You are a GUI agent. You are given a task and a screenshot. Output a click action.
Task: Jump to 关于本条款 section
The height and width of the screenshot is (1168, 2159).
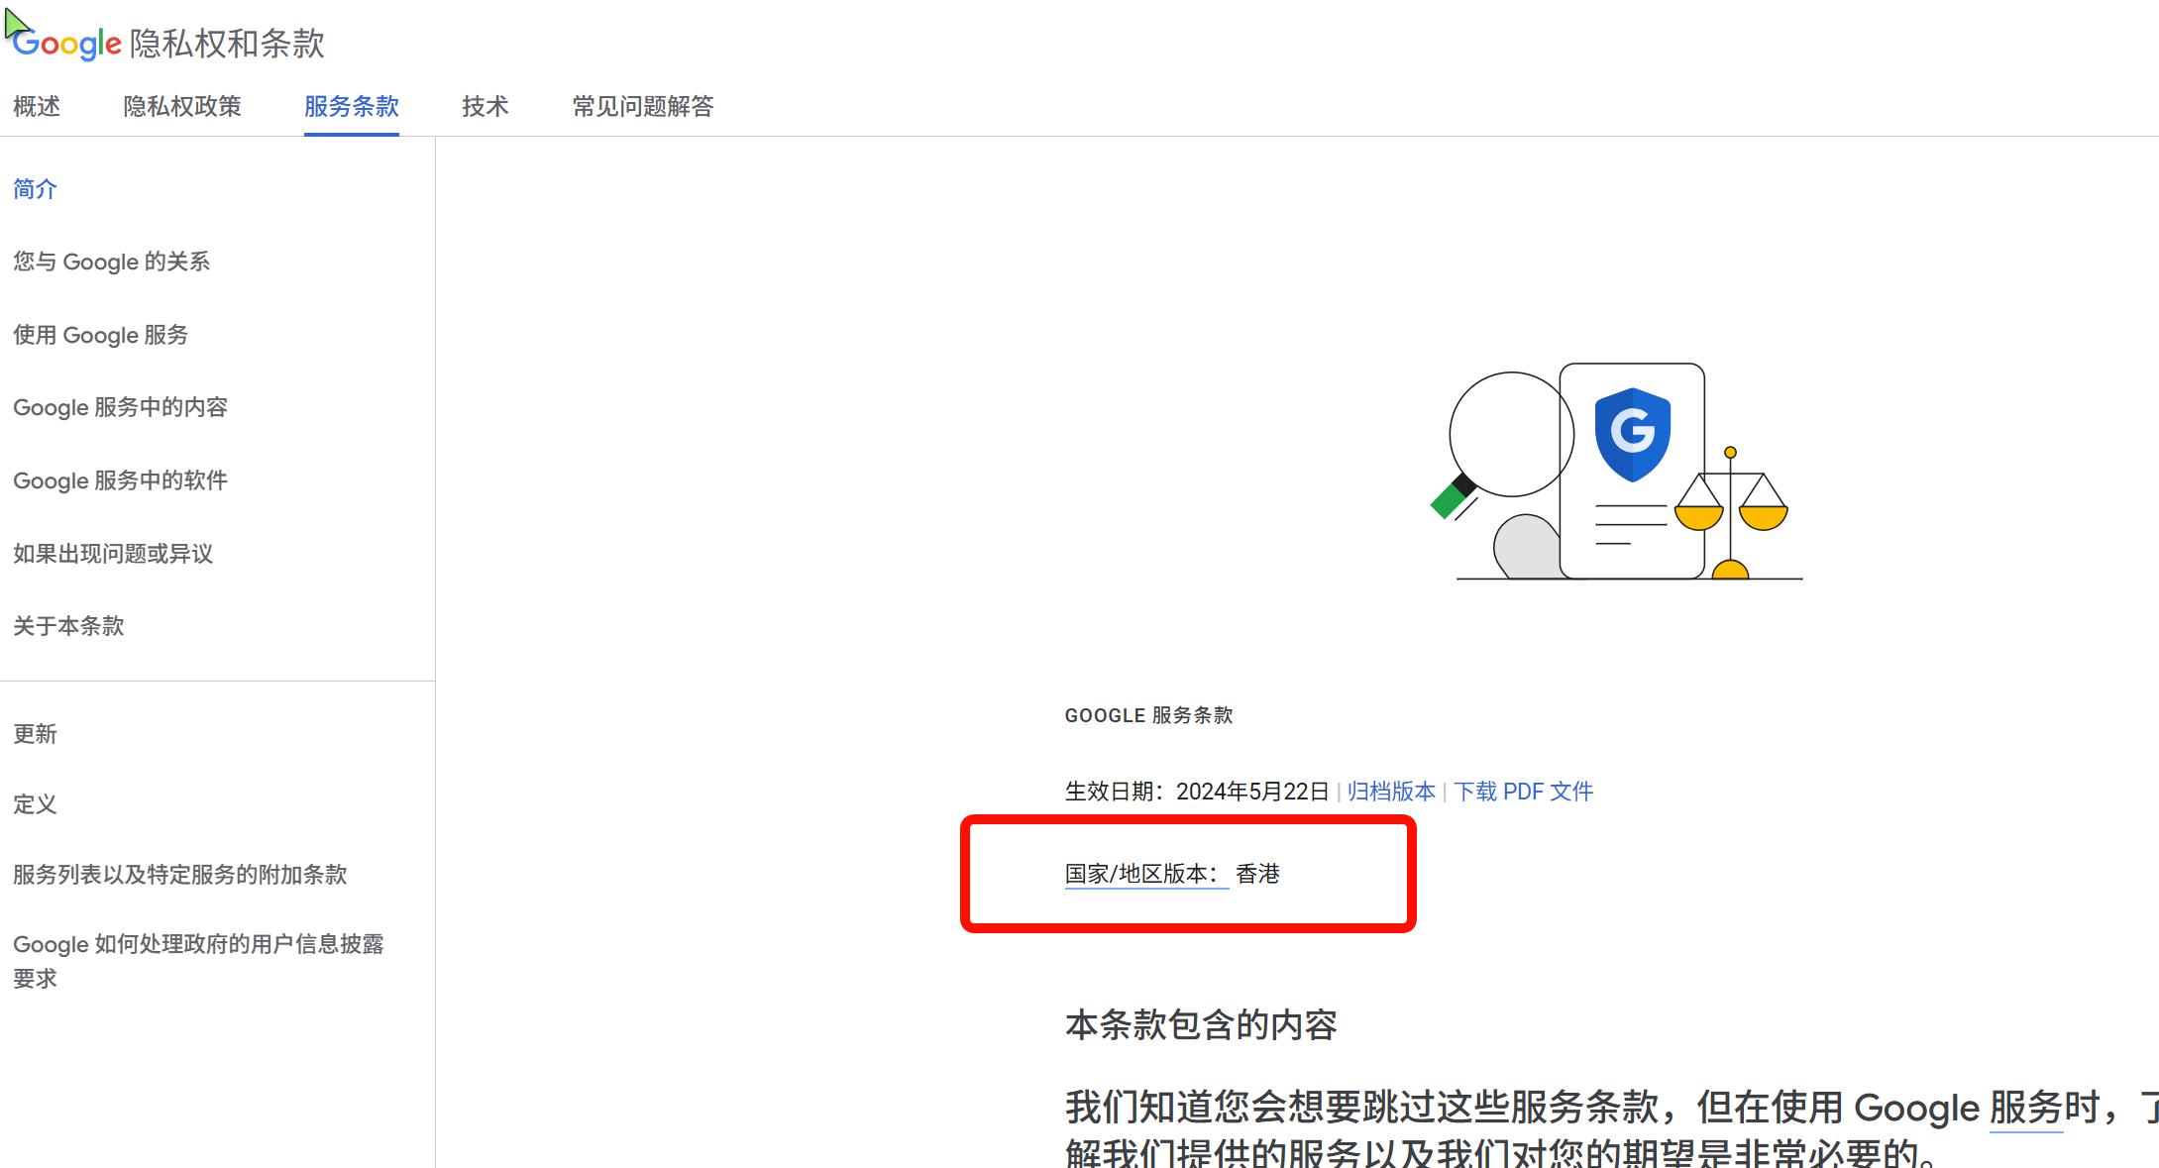pos(68,626)
